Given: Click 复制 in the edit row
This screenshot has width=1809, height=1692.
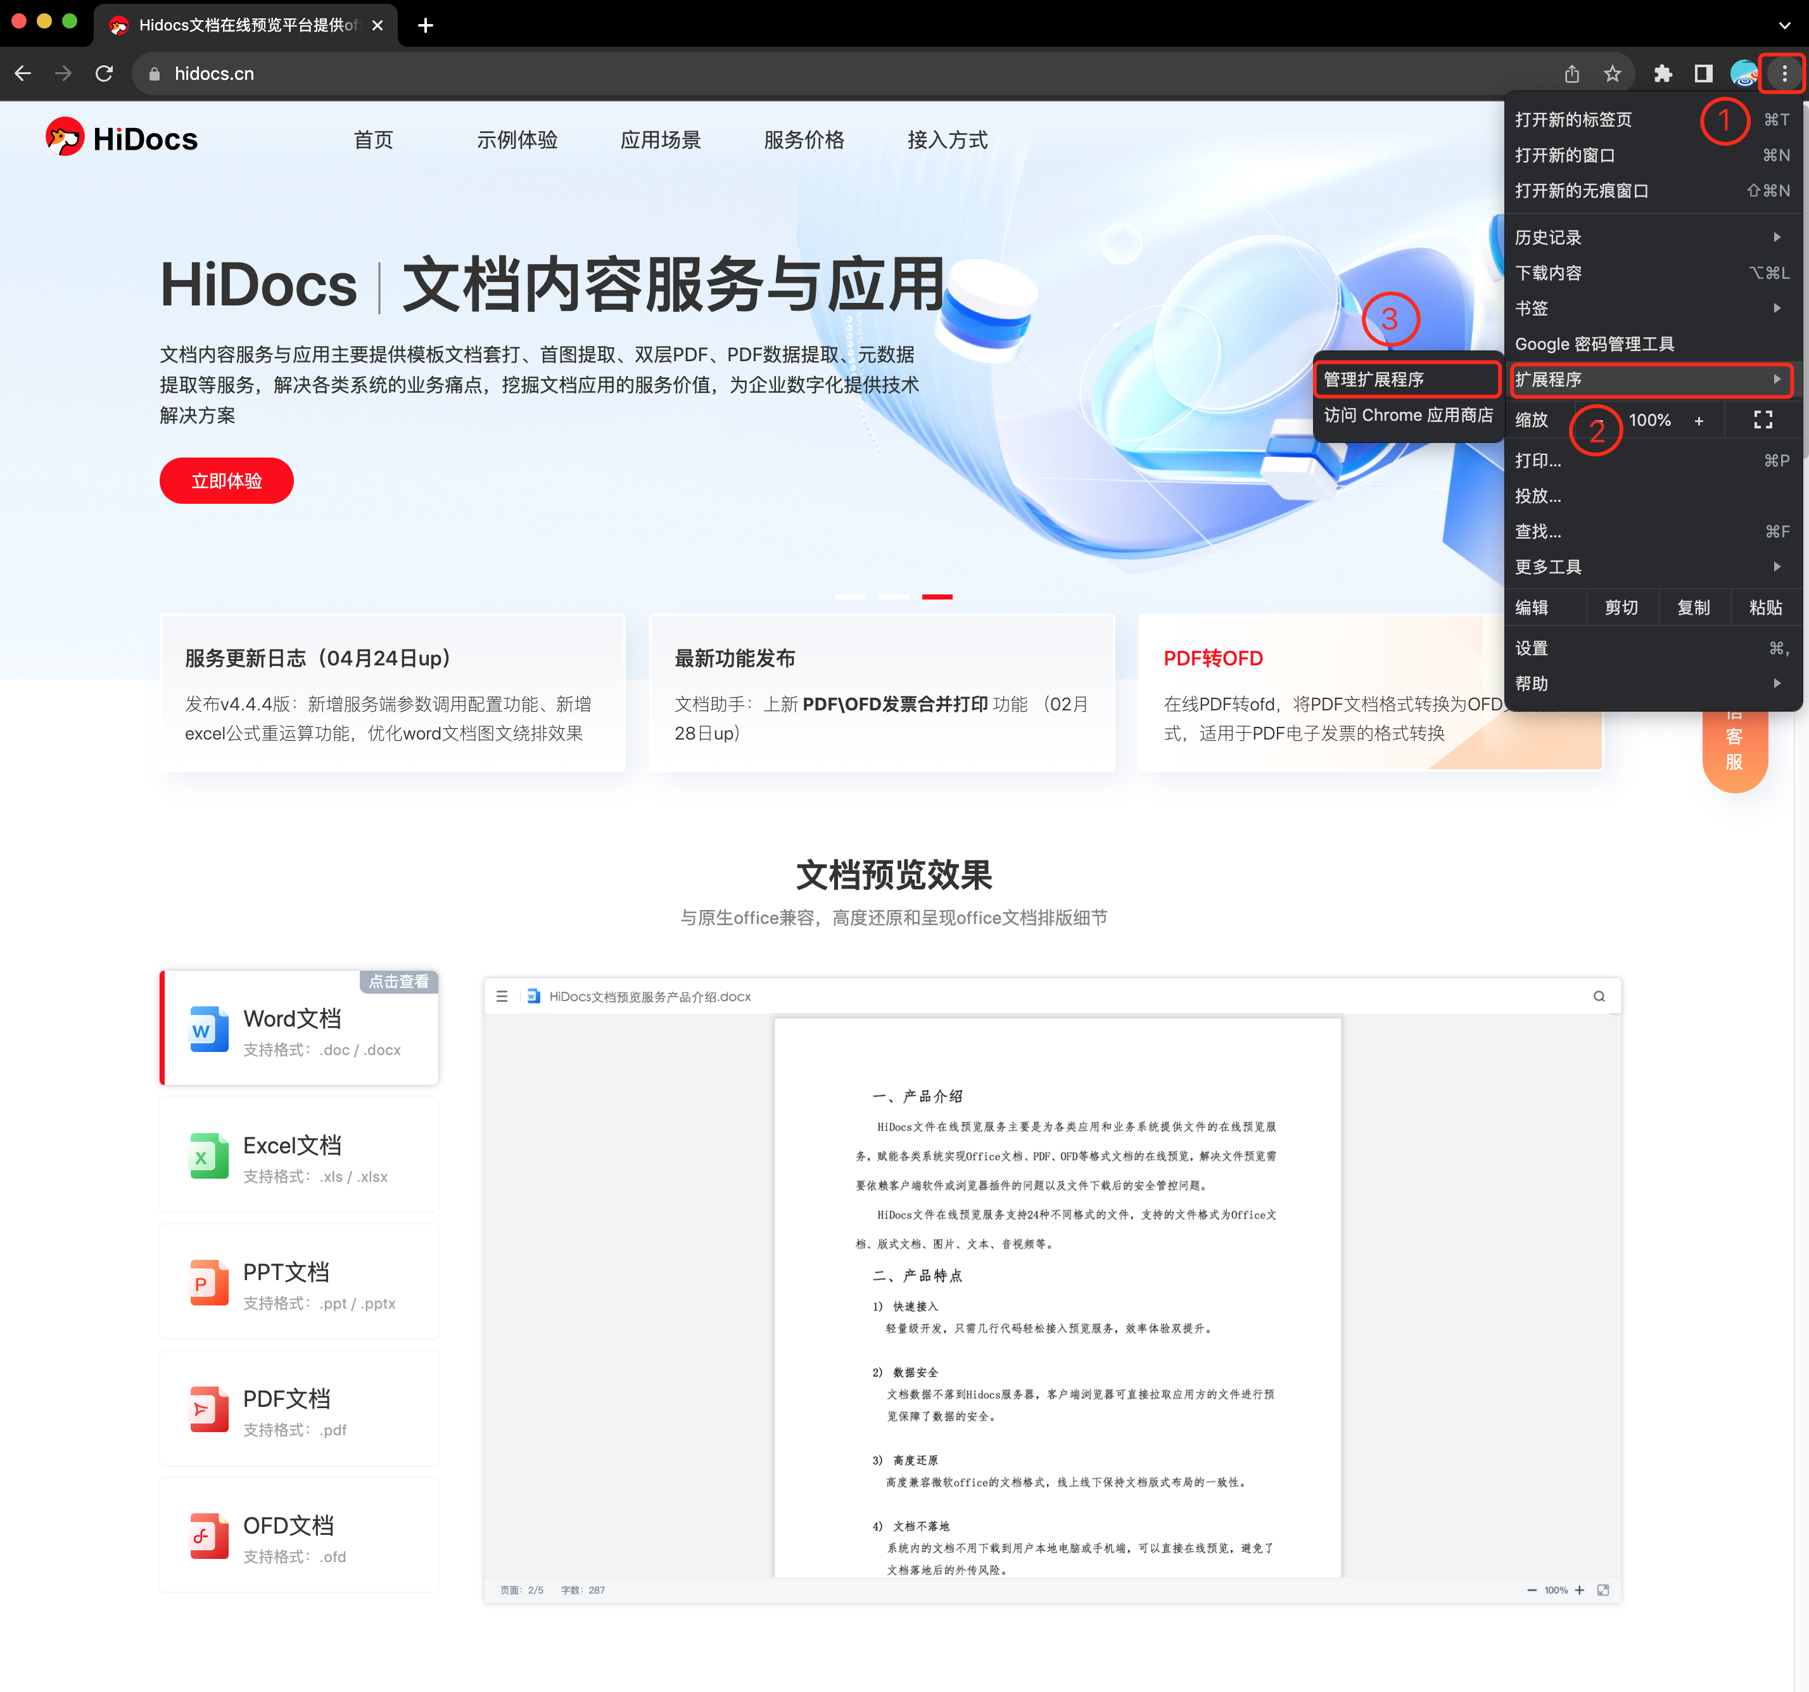Looking at the screenshot, I should pyautogui.click(x=1694, y=608).
